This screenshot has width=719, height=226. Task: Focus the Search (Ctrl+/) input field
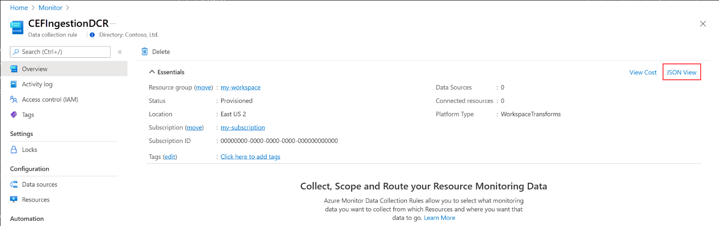[x=64, y=52]
